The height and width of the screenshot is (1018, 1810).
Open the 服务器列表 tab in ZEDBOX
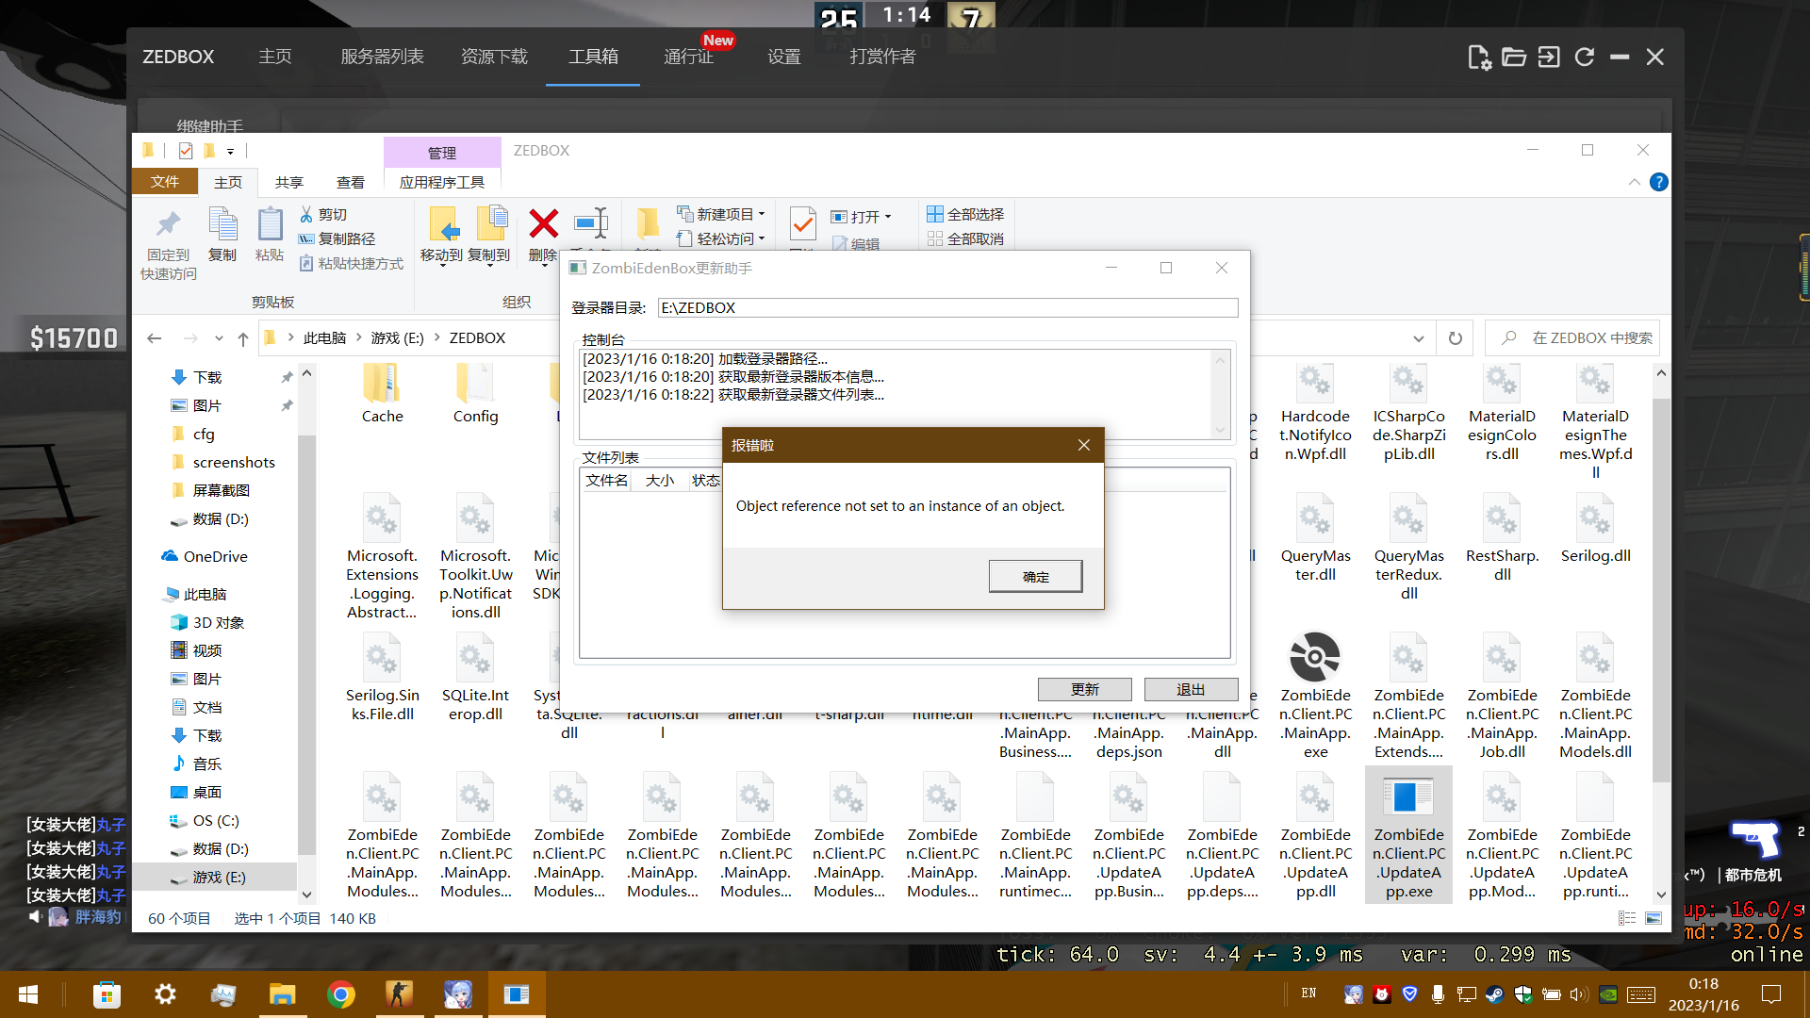point(382,57)
